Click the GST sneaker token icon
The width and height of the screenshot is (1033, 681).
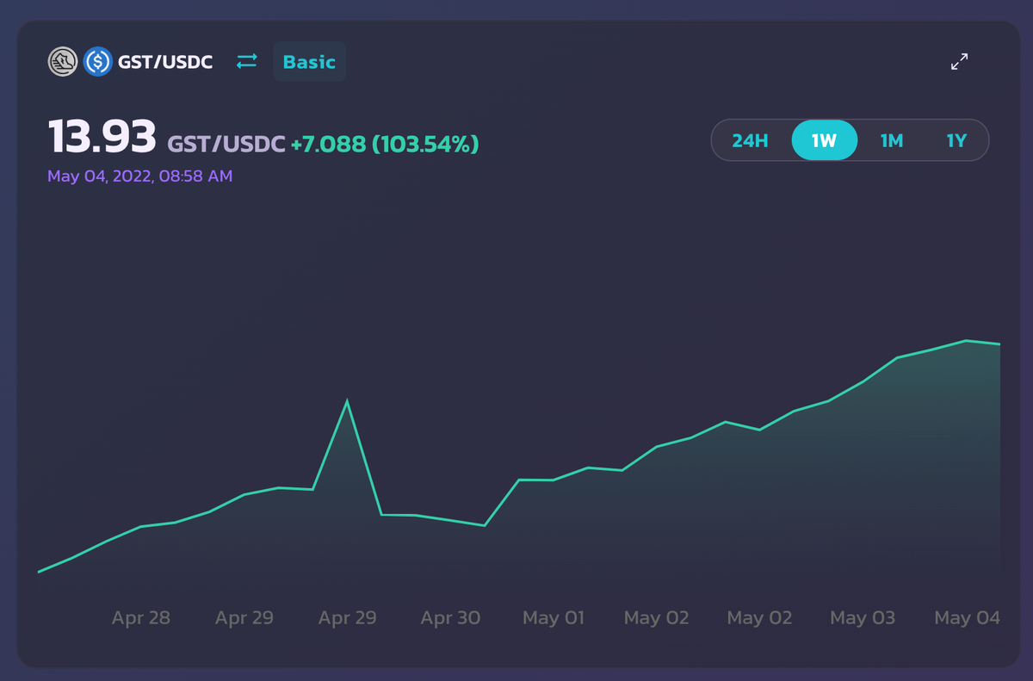(63, 62)
